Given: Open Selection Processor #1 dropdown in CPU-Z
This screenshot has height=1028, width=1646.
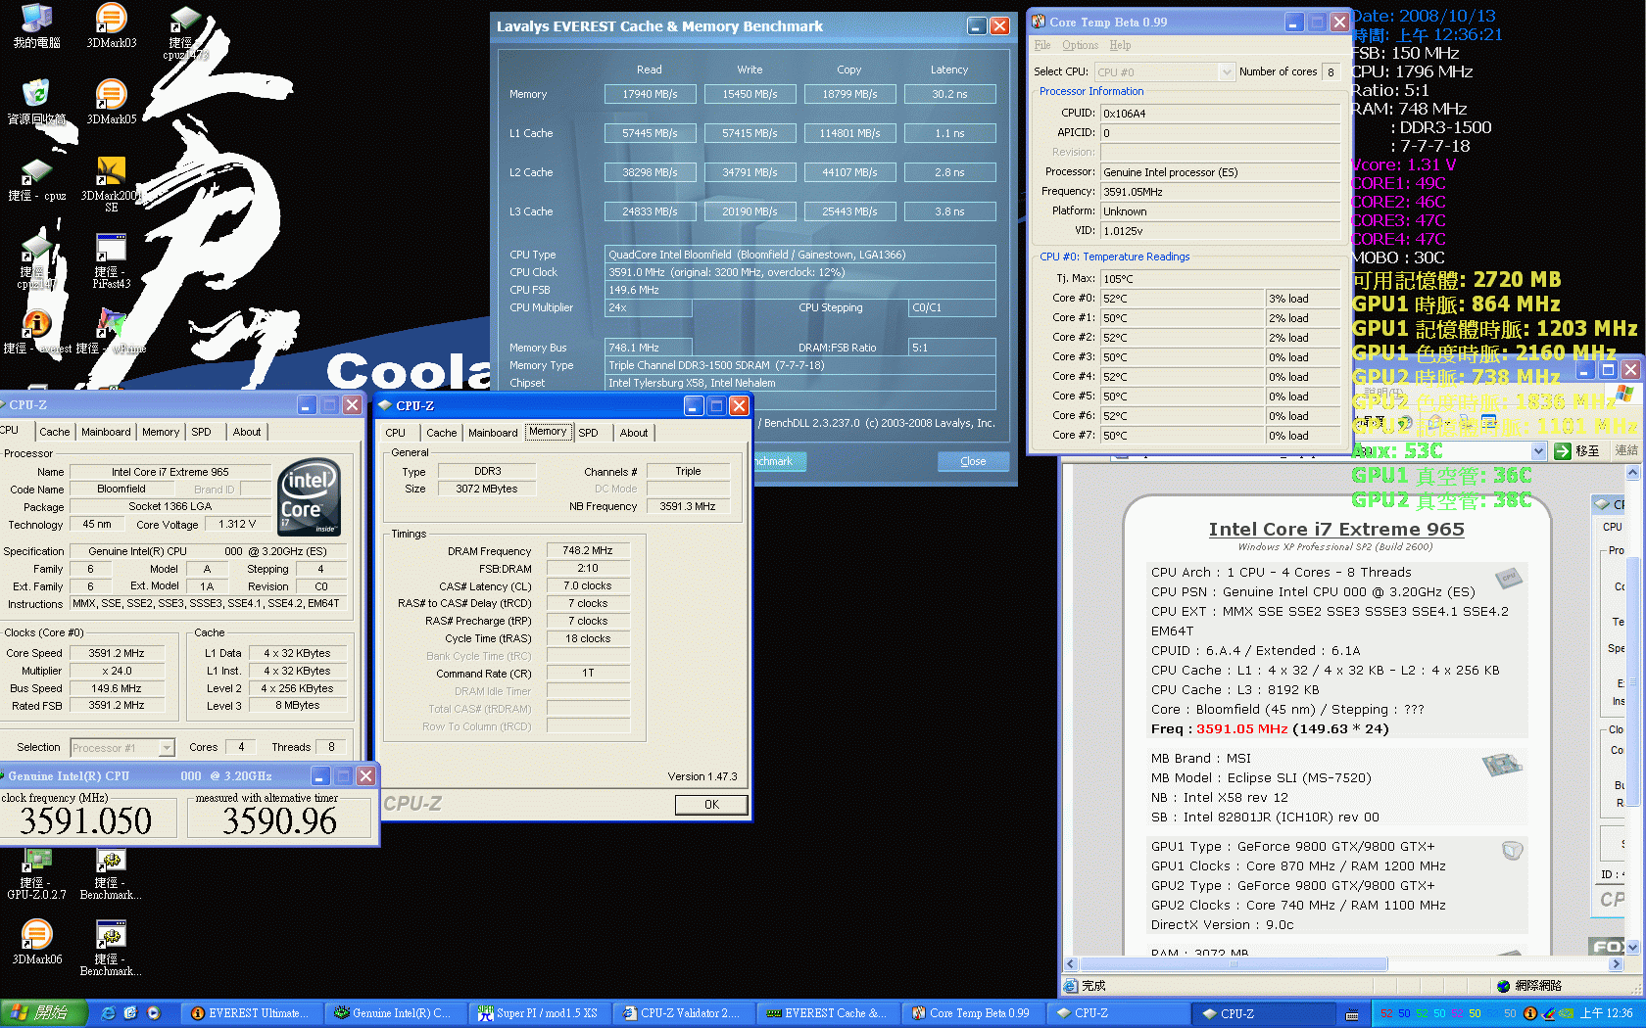Looking at the screenshot, I should click(122, 747).
